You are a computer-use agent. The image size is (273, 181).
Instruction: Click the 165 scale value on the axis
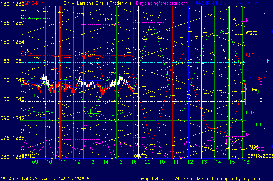click(5, 23)
